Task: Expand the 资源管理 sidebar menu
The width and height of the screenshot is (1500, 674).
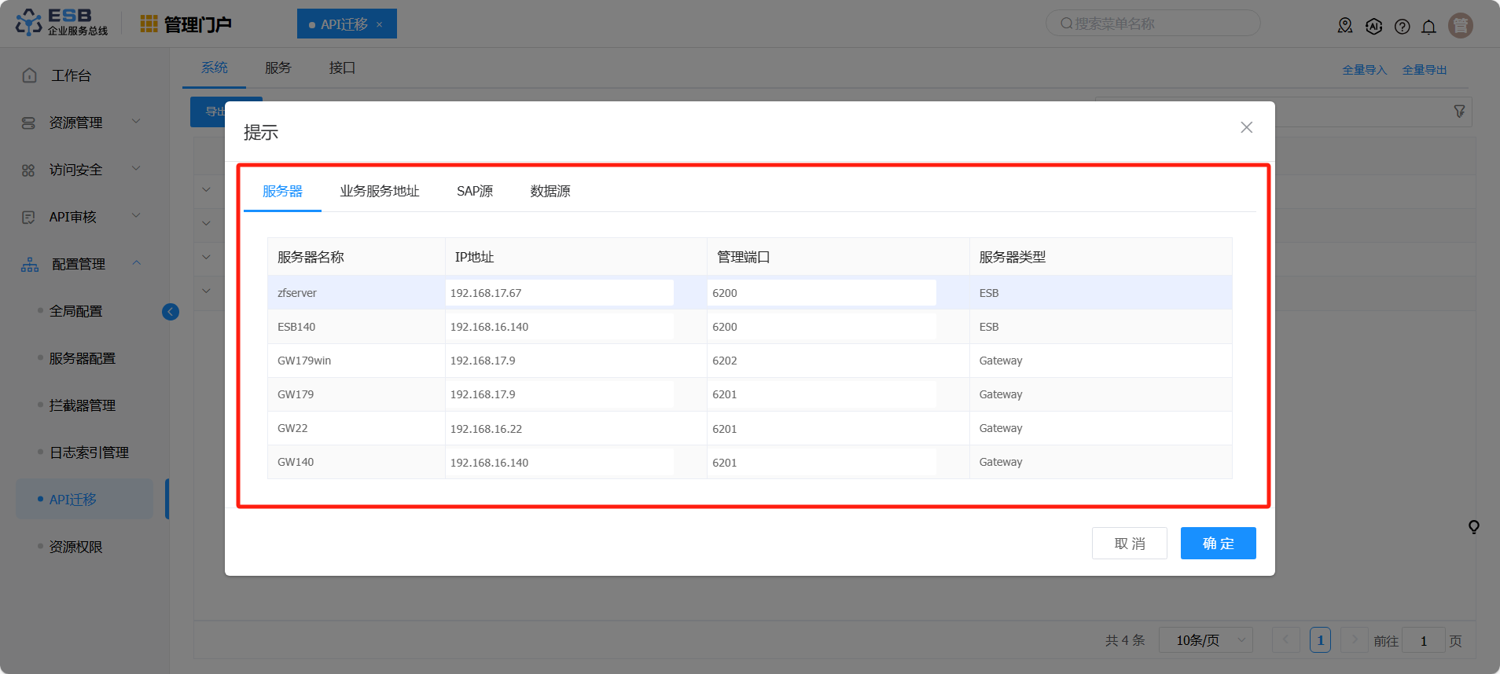Action: pos(79,123)
